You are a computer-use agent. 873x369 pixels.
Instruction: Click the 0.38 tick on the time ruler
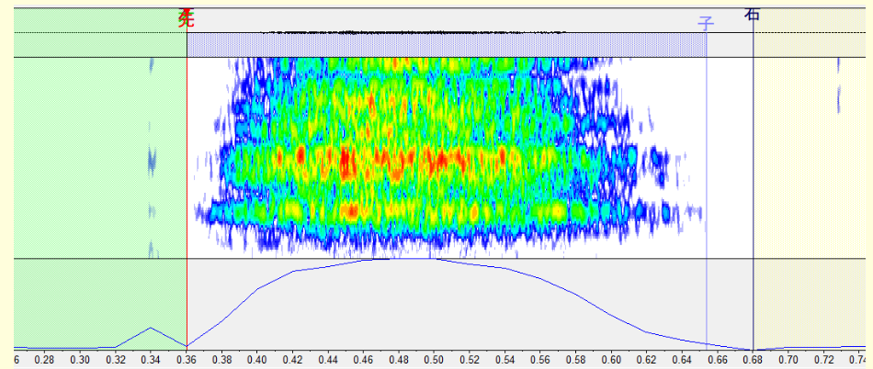tap(222, 359)
